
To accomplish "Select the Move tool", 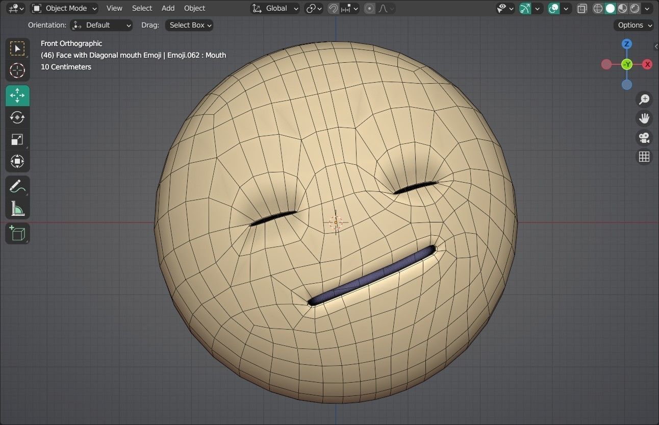I will 17,95.
